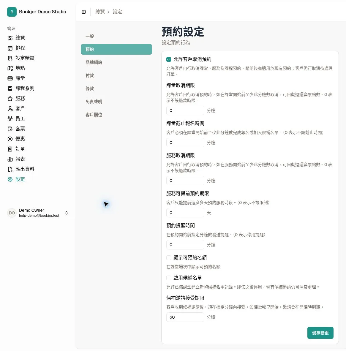The image size is (346, 351).
Task: Click the 訂單 receipt icon
Action: (10, 149)
